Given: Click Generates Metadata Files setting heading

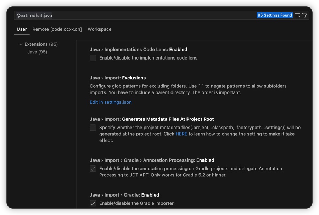Looking at the screenshot, I should point(152,119).
